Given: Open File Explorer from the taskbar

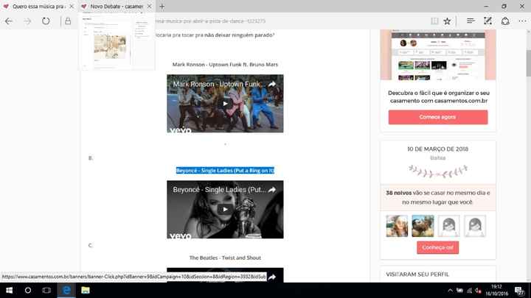Looking at the screenshot, I should pos(86,290).
